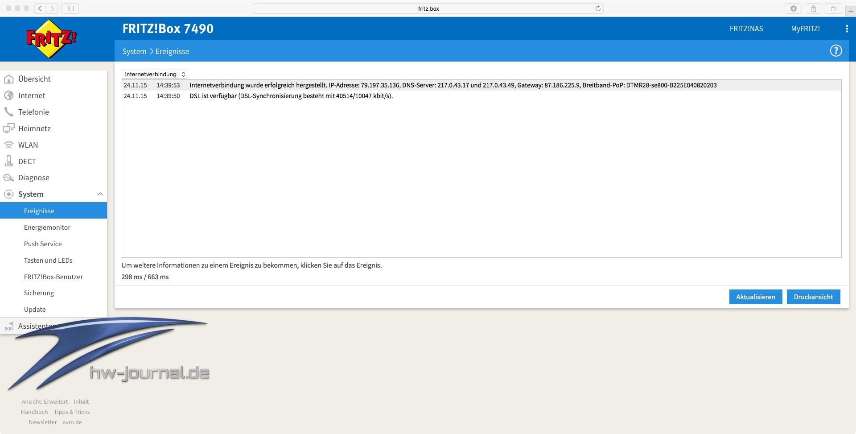Click the Übersicht house icon
Screen dimensions: 856x434
[8, 79]
